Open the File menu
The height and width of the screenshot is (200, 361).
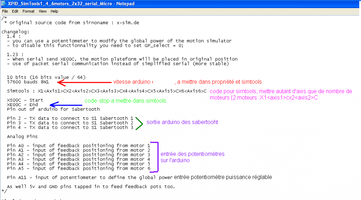coord(5,11)
